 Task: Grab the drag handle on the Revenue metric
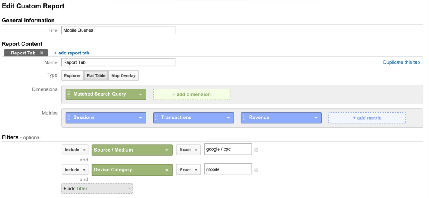click(x=244, y=118)
